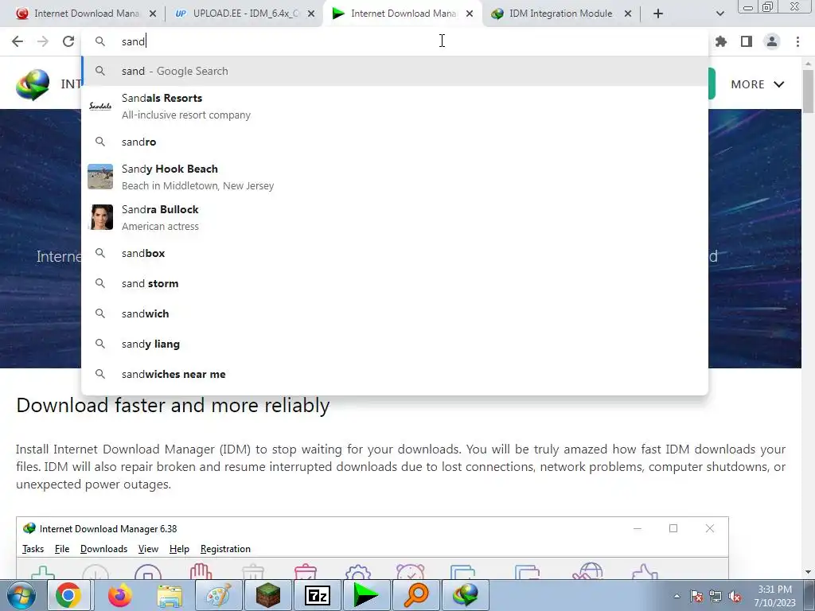Open a new tab with plus button
Viewport: 815px width, 611px height.
click(658, 14)
